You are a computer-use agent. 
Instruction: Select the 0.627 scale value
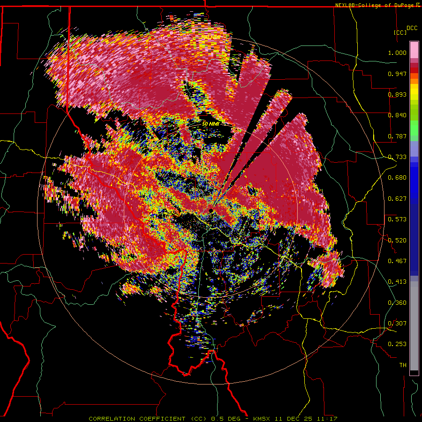(397, 199)
